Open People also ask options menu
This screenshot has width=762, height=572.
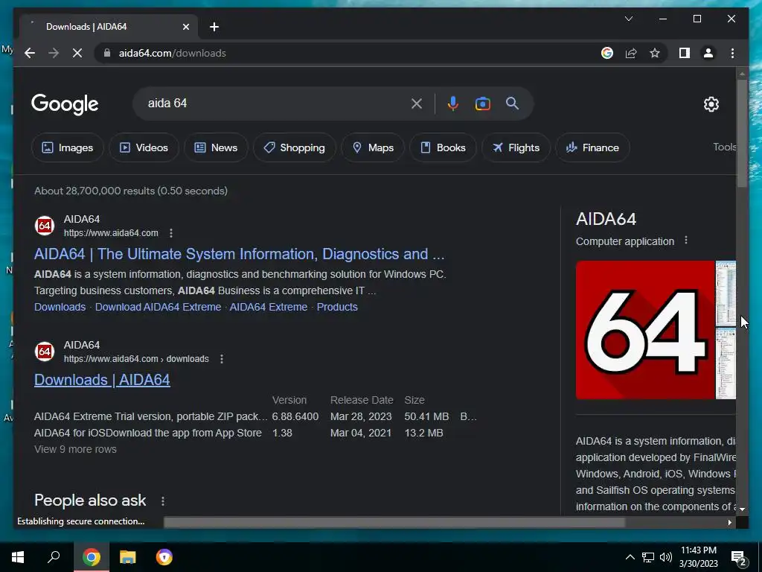(x=163, y=501)
